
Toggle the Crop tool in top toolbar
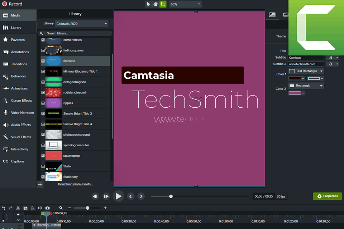click(x=163, y=4)
